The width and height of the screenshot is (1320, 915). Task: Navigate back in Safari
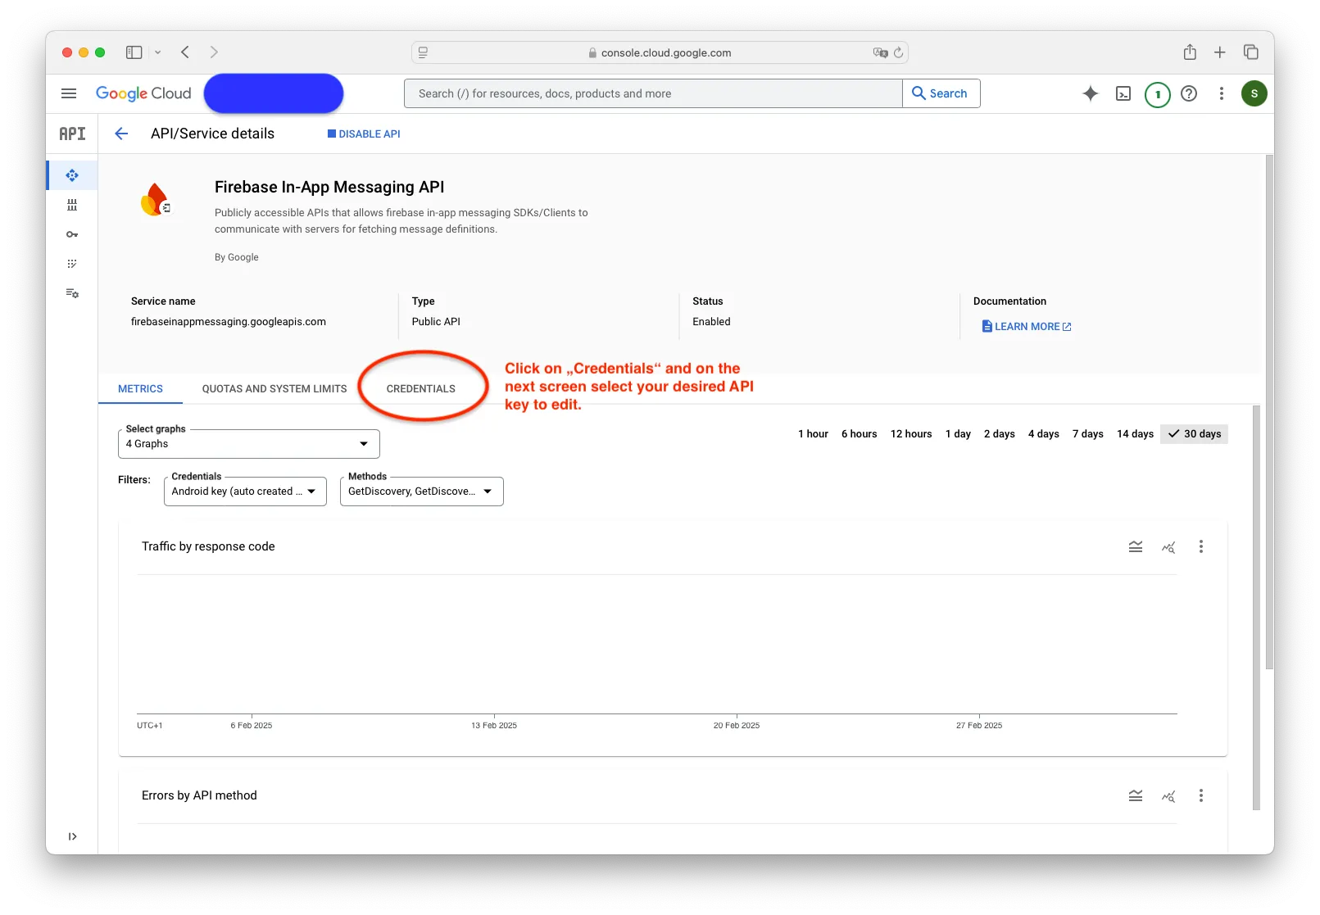tap(185, 52)
